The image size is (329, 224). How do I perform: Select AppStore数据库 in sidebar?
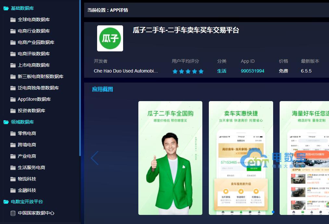click(34, 99)
